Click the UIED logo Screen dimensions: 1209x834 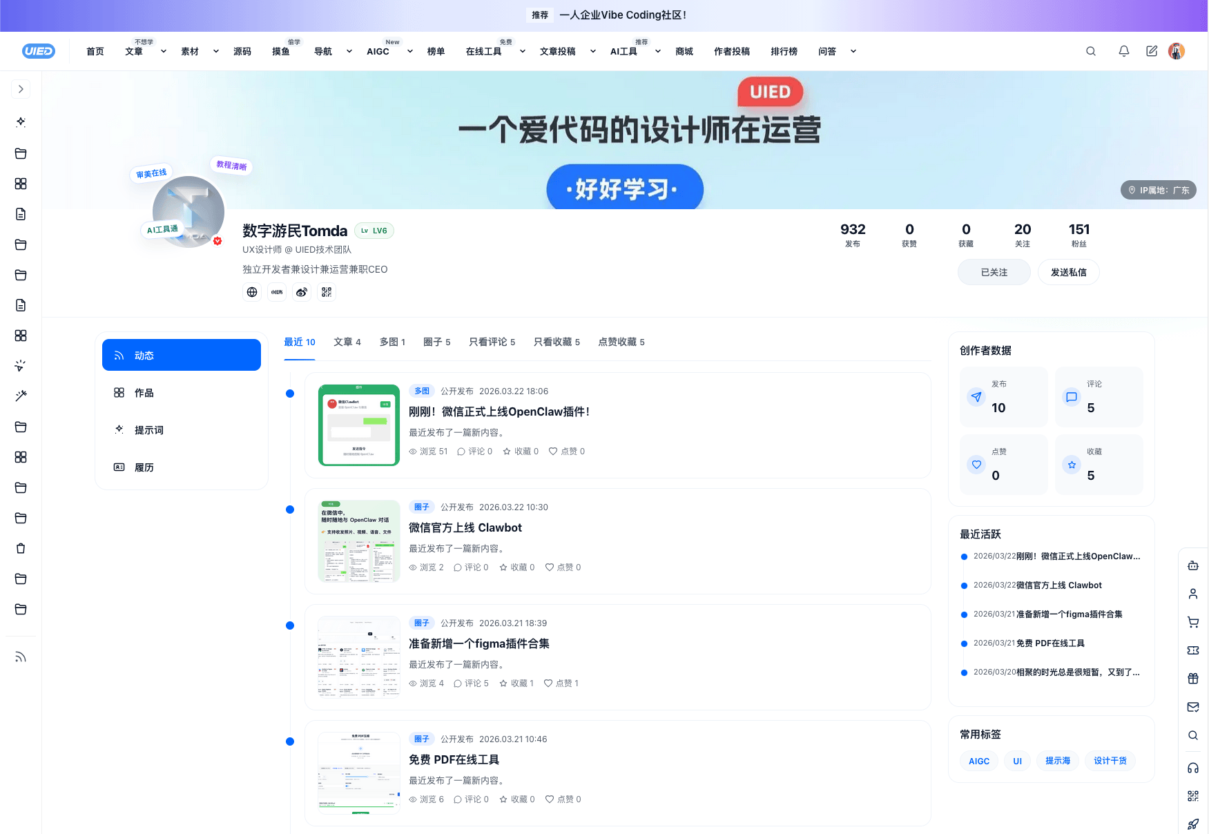point(39,51)
